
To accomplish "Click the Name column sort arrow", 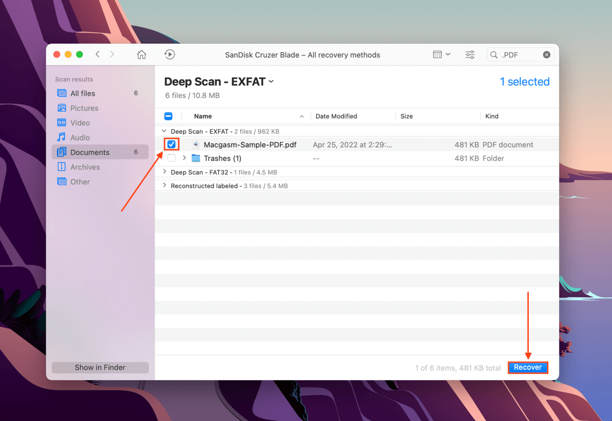I will (301, 117).
